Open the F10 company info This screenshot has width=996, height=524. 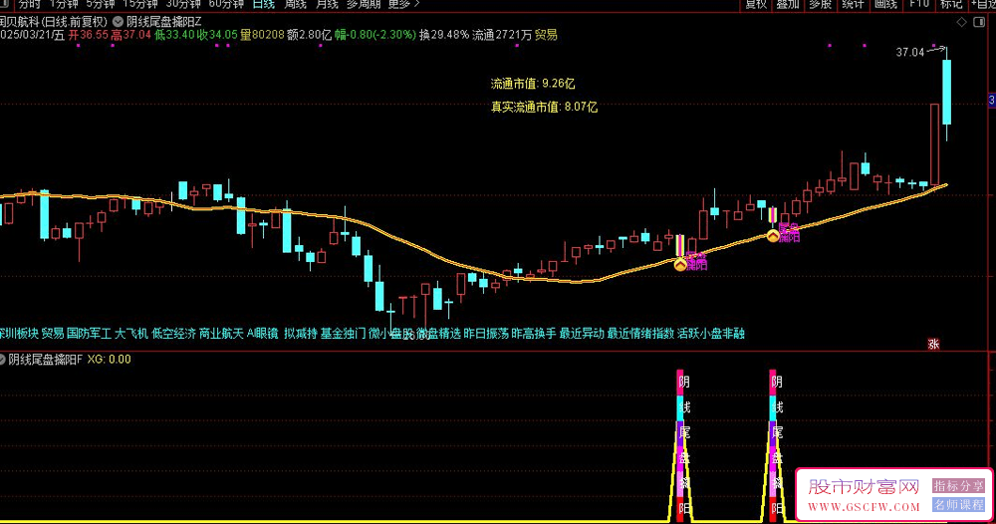919,4
